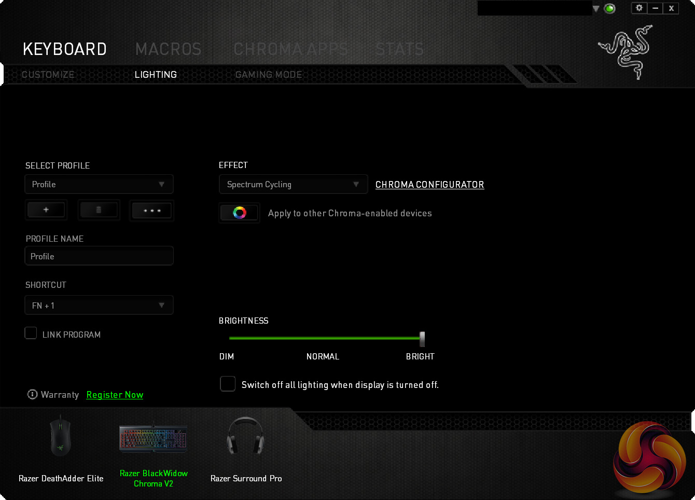Minimize the Synapse window

coord(656,8)
